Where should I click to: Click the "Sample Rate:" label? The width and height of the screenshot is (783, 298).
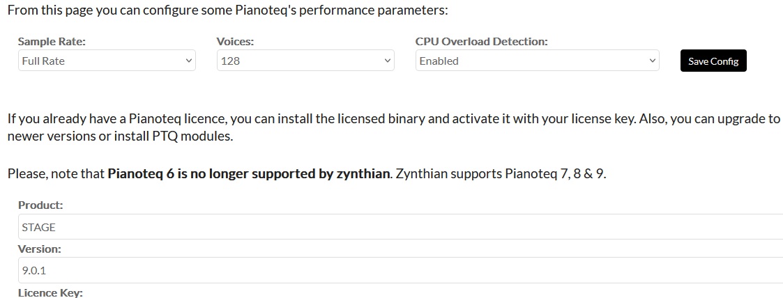coord(52,42)
